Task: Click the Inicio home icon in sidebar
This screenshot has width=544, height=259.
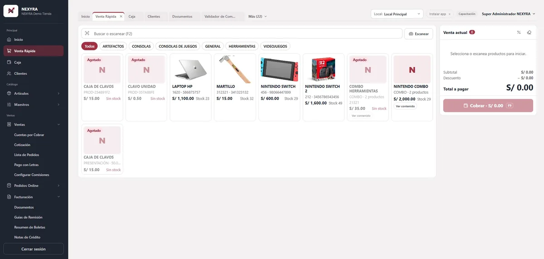Action: click(9, 39)
